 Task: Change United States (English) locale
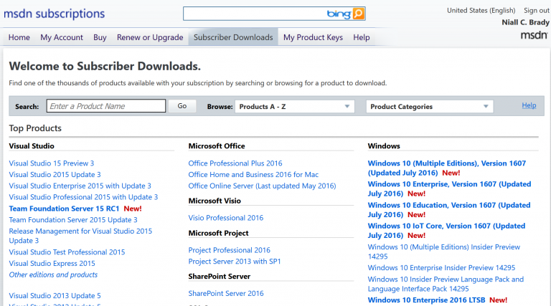481,10
